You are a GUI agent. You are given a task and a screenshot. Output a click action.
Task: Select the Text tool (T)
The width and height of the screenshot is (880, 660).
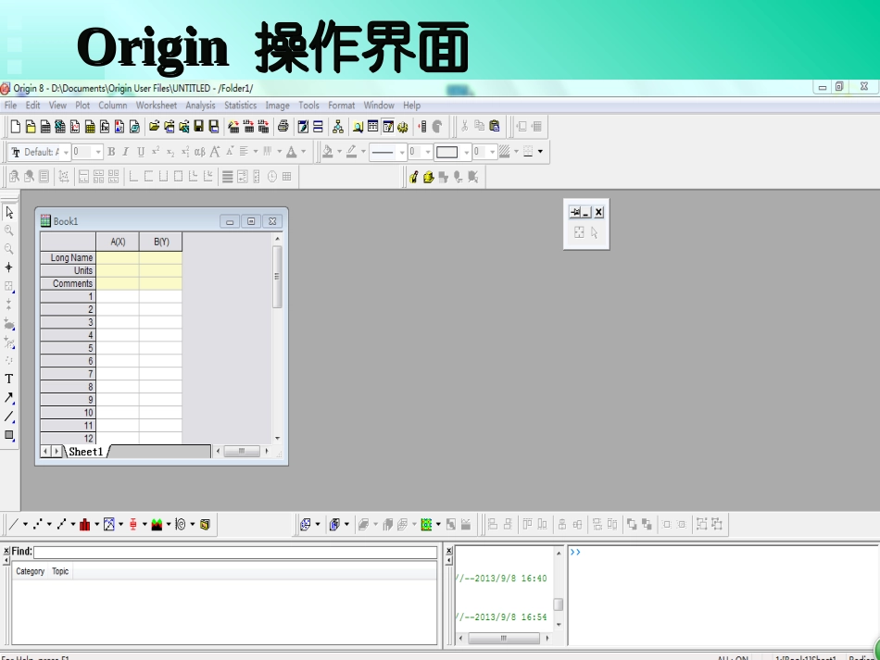[x=9, y=380]
